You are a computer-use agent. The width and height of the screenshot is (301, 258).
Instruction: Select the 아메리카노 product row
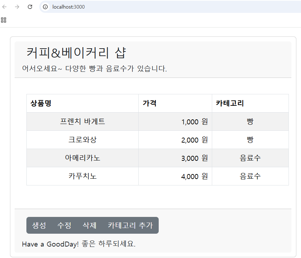tap(158, 158)
